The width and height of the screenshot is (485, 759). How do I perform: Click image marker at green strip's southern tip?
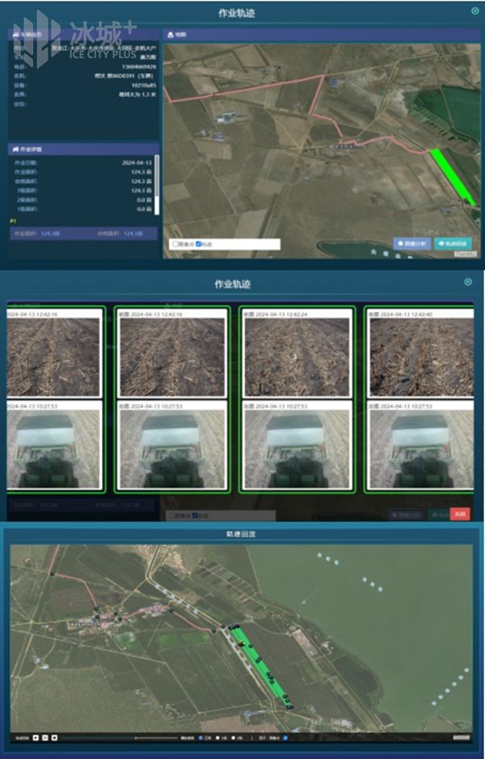coord(289,706)
